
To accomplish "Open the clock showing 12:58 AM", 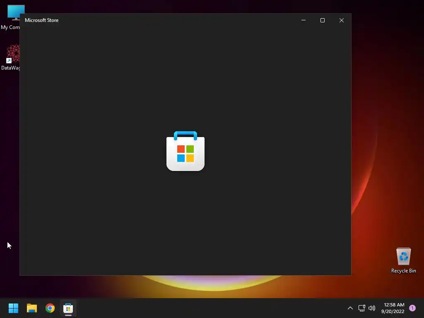I will point(393,308).
